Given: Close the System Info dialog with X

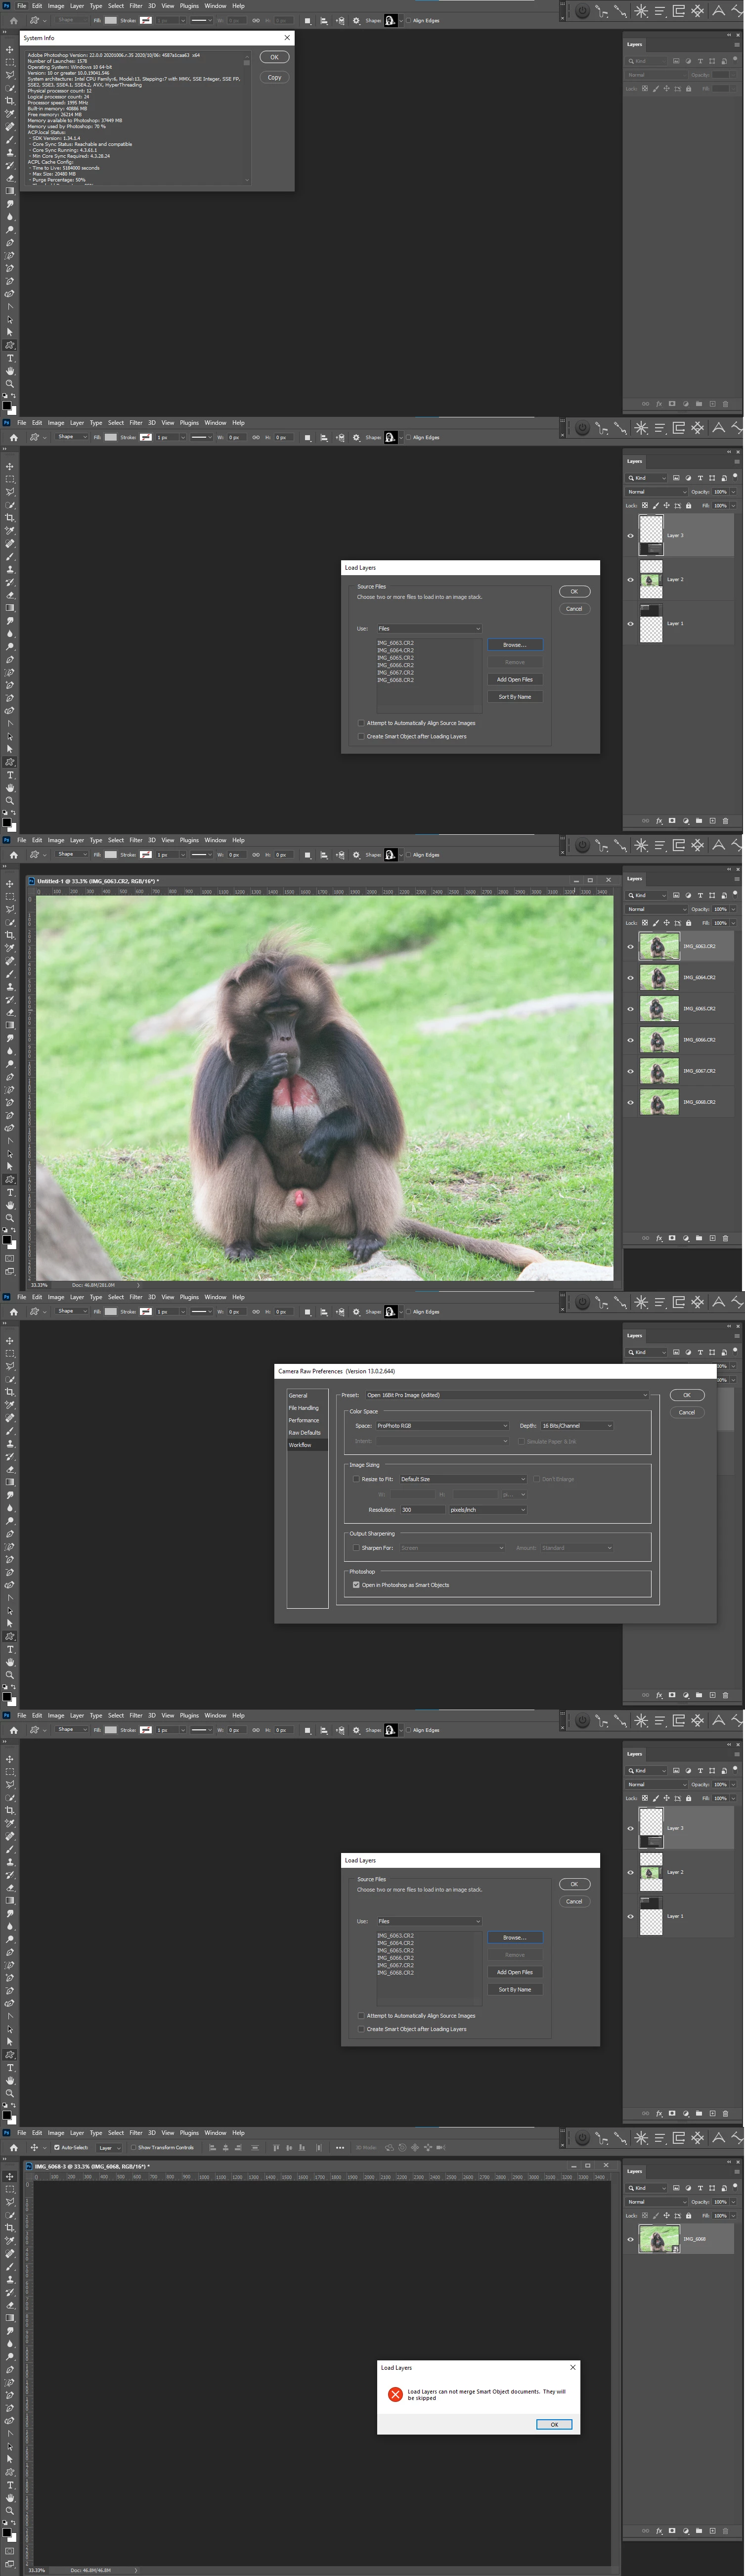Looking at the screenshot, I should click(x=287, y=37).
